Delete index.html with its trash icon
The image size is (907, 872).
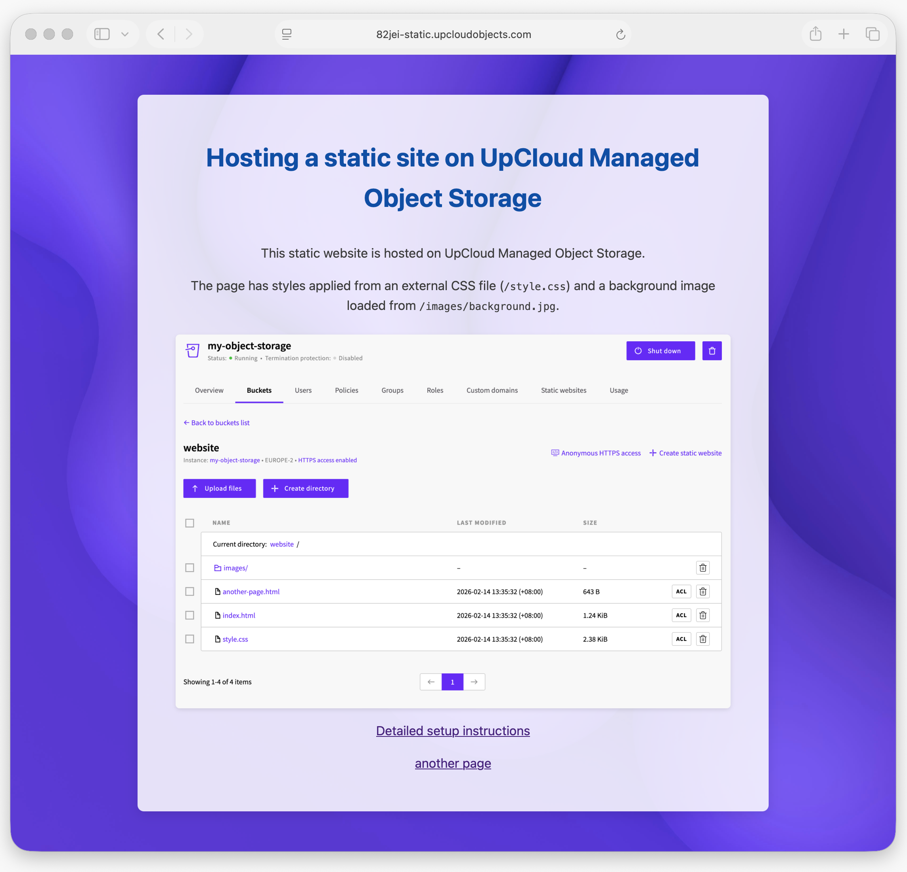coord(702,615)
